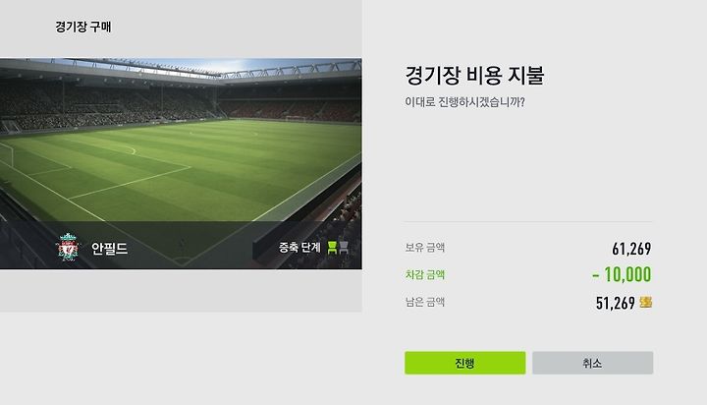Click the remaining amount 51,269
707x405 pixels.
pos(615,303)
